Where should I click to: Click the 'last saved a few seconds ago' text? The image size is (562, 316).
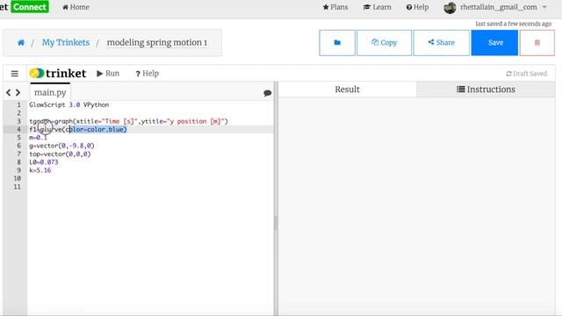point(513,24)
